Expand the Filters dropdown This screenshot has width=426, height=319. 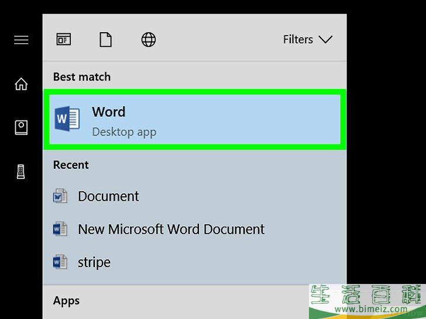(x=308, y=39)
